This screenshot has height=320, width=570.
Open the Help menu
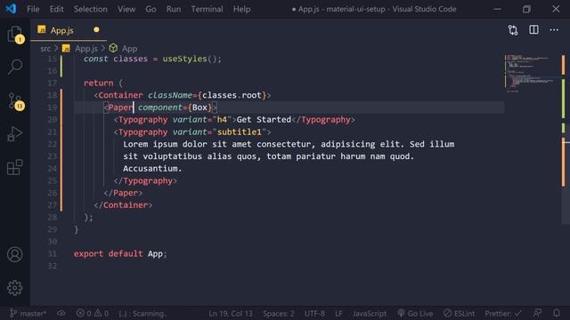tap(241, 9)
